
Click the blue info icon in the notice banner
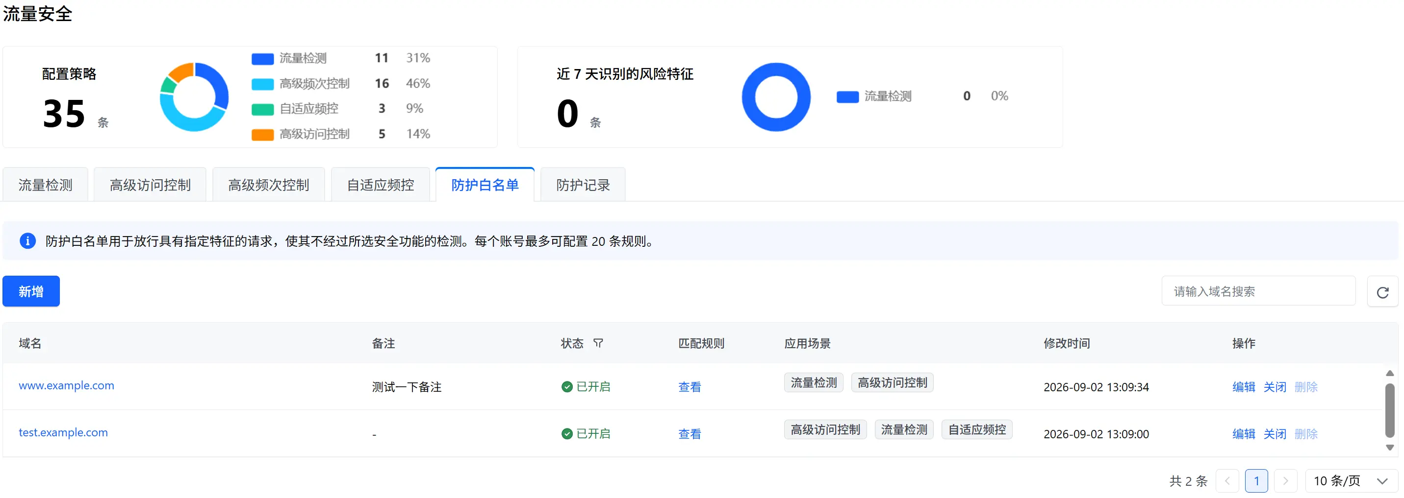pyautogui.click(x=28, y=240)
